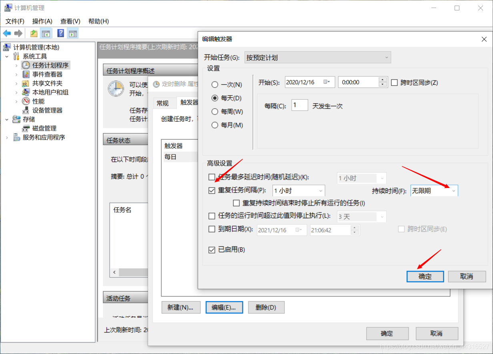
Task: Click the 系统工具 tools icon
Action: pyautogui.click(x=16, y=56)
